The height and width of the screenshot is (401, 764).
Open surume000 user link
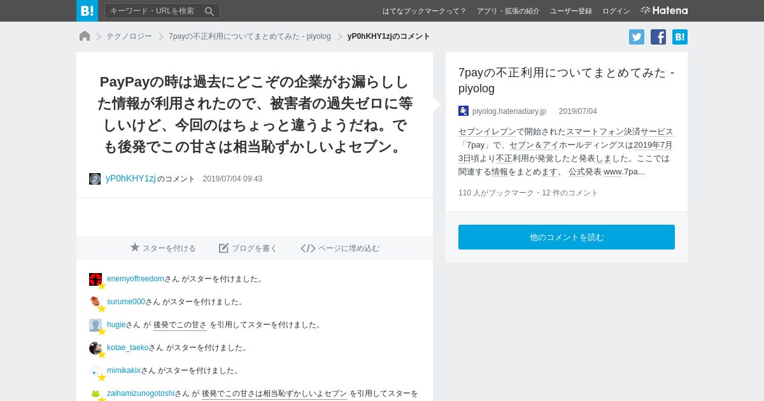coord(126,302)
